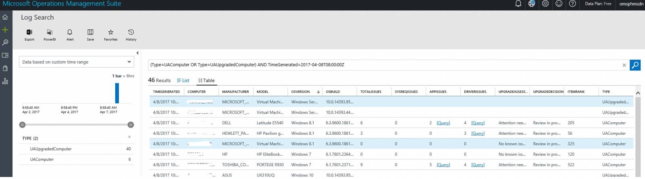
Task: Run the query with the search button
Action: (x=635, y=65)
